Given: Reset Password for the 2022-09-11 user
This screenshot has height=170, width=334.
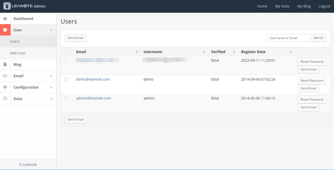Looking at the screenshot, I should tap(312, 62).
